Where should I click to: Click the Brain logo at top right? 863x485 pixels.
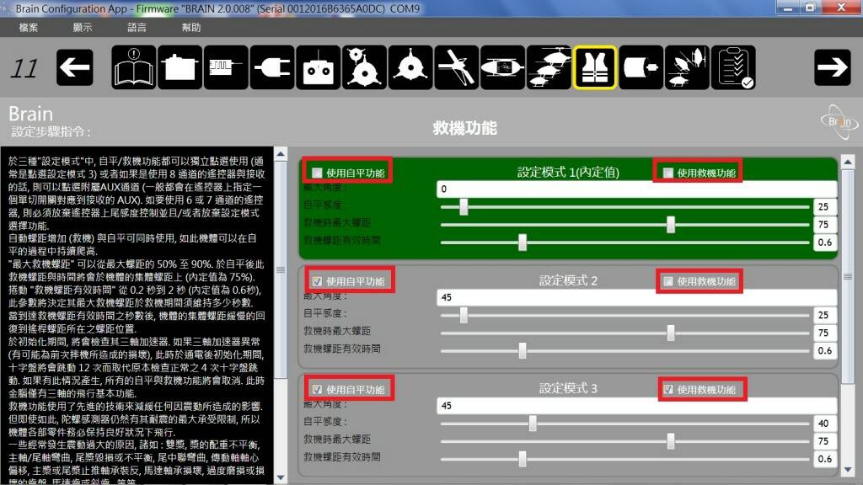tap(839, 121)
